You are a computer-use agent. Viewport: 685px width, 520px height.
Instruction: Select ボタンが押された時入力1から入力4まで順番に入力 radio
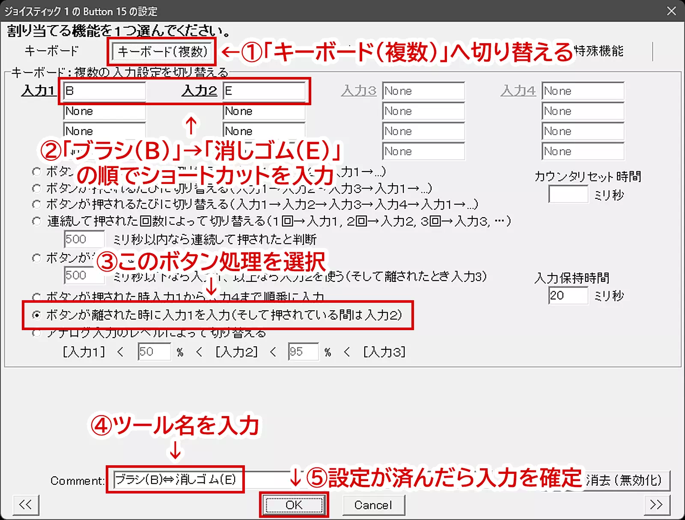[x=37, y=297]
